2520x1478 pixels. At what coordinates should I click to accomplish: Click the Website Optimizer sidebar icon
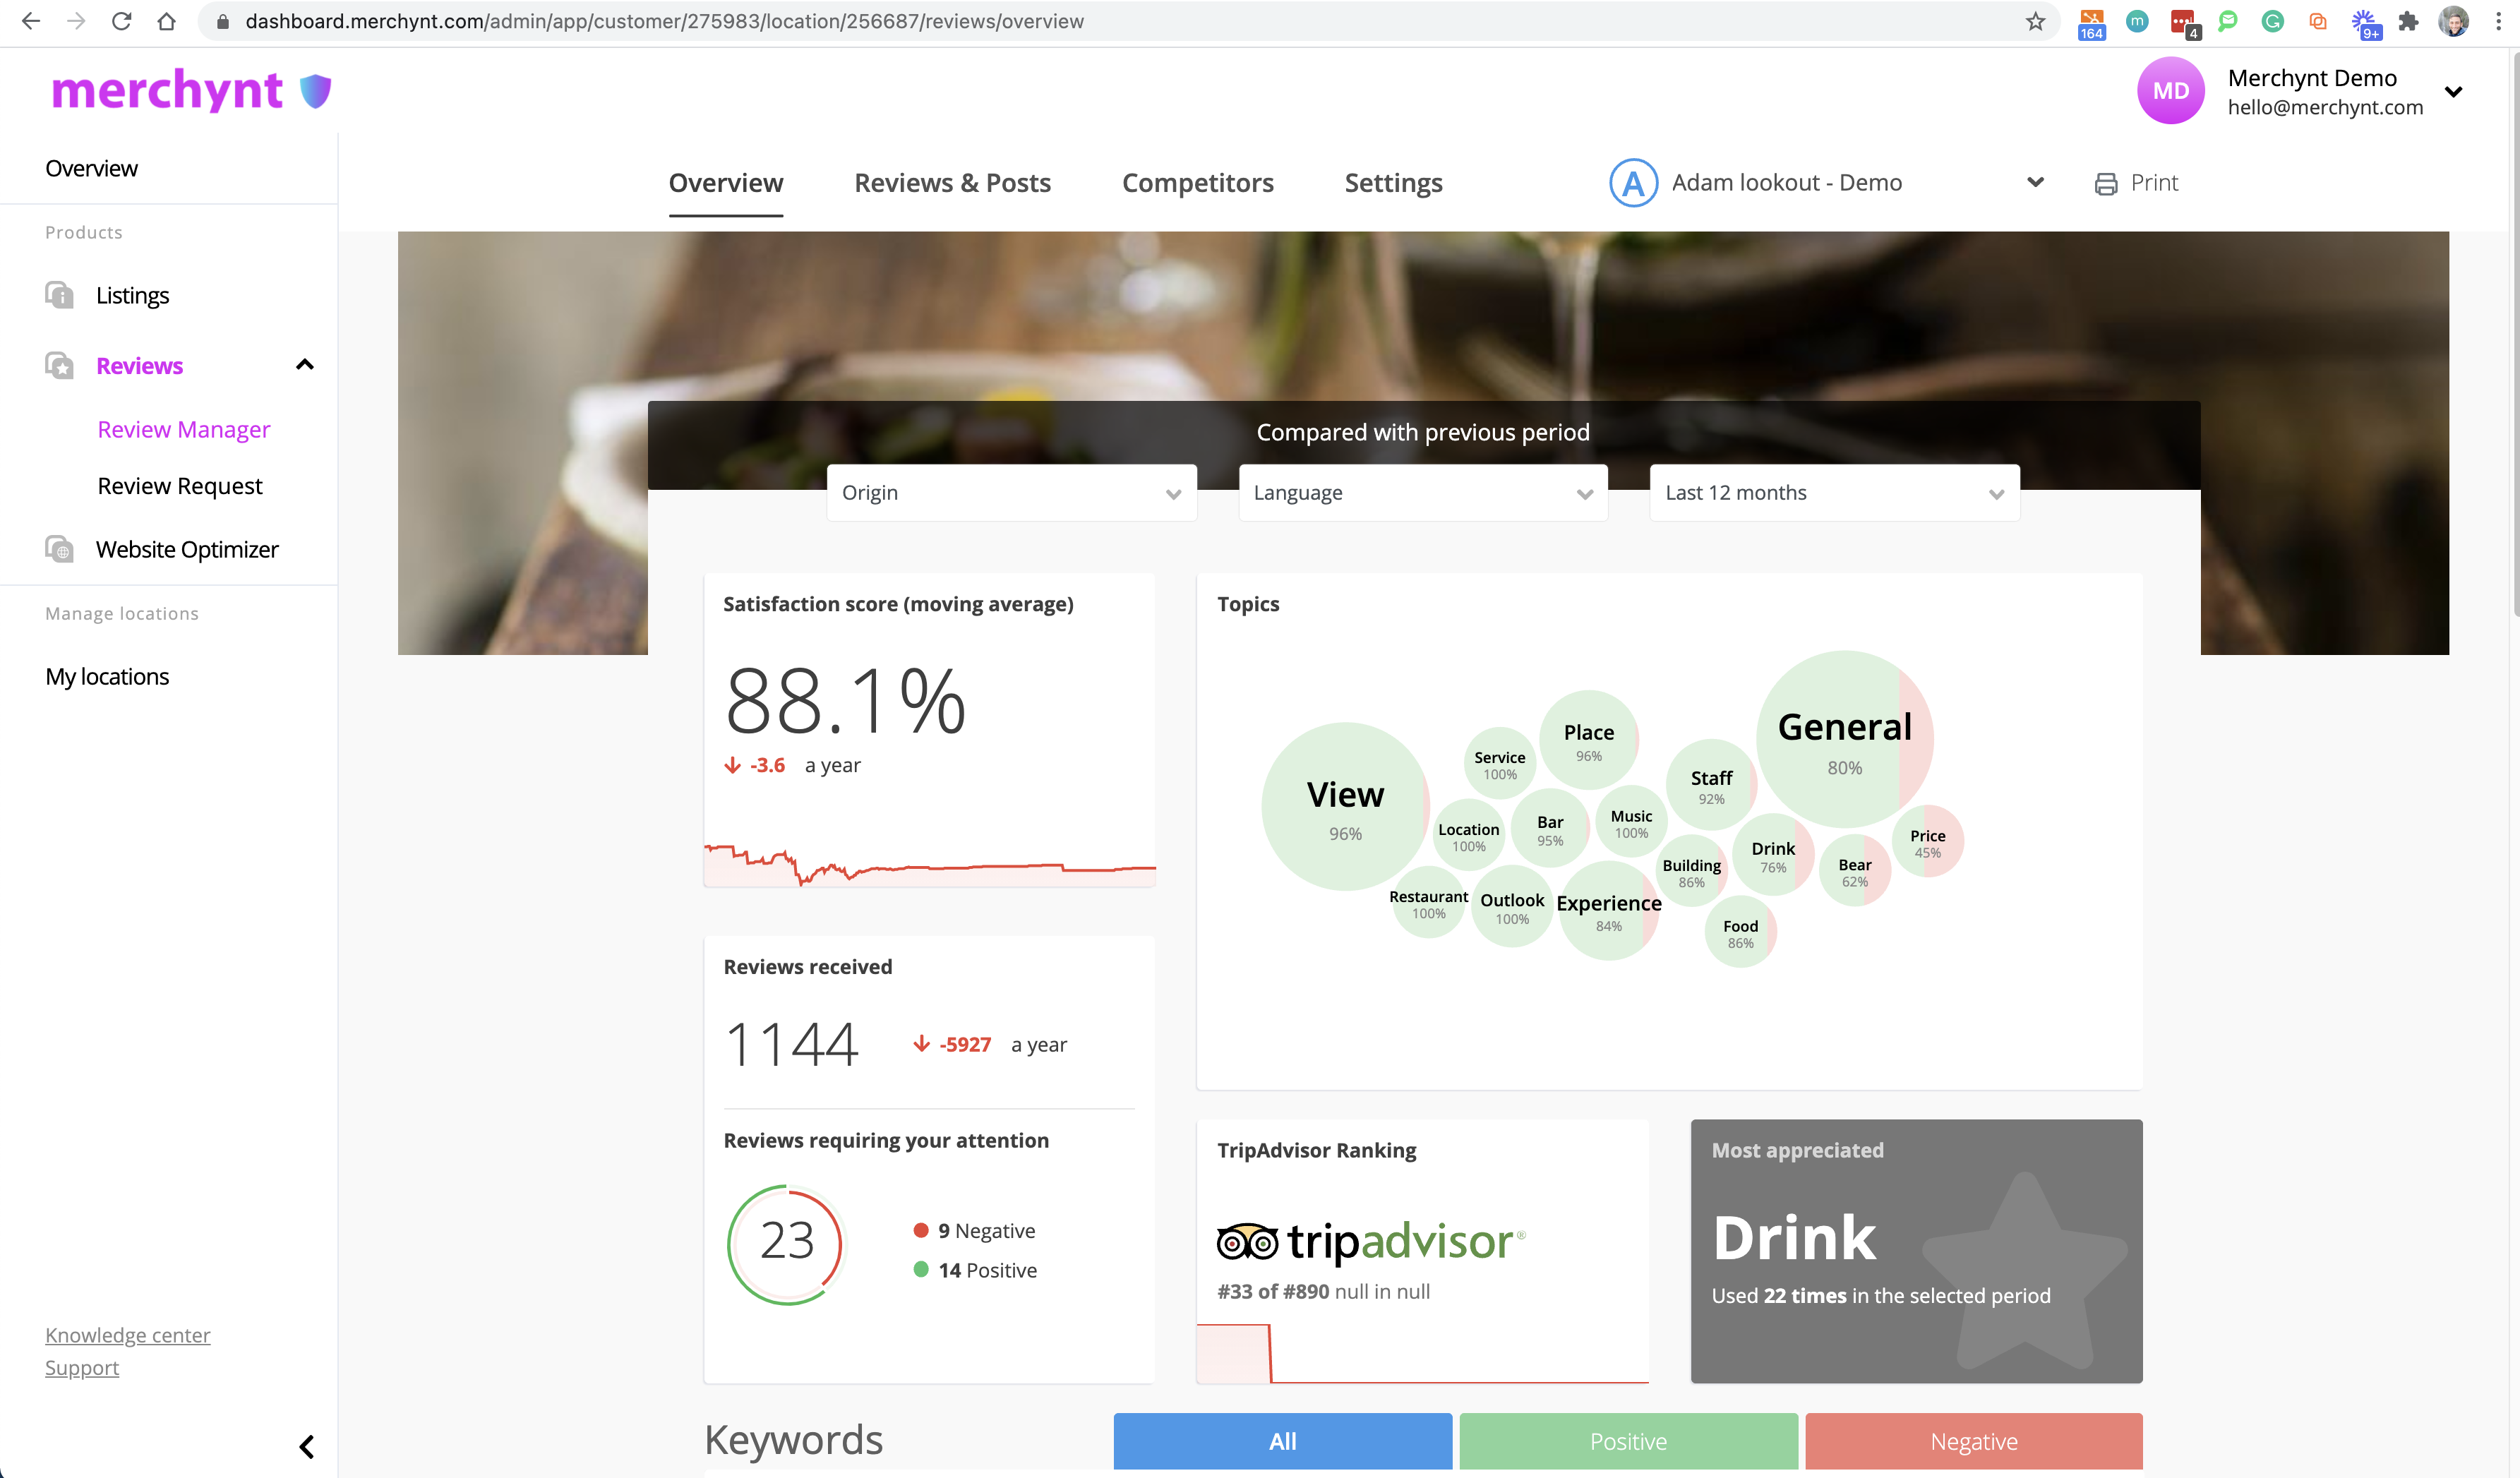(x=59, y=549)
